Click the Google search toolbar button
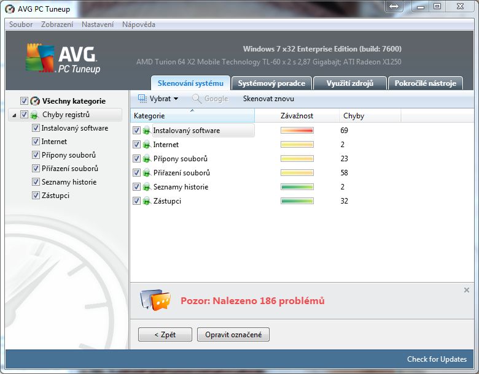The height and width of the screenshot is (374, 479). click(210, 99)
